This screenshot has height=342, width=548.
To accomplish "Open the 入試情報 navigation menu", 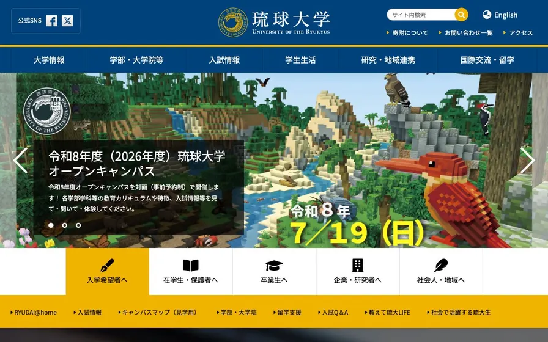I will coord(224,60).
